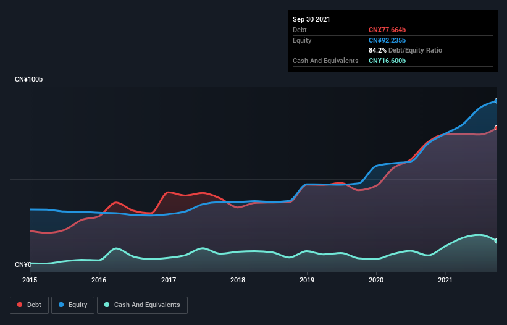Screen dimensions: 507x325
Task: Select the blue Equity endpoint marker on chart
Action: tap(497, 101)
